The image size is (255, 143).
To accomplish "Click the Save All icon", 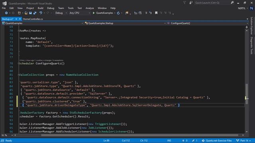I will (35, 13).
